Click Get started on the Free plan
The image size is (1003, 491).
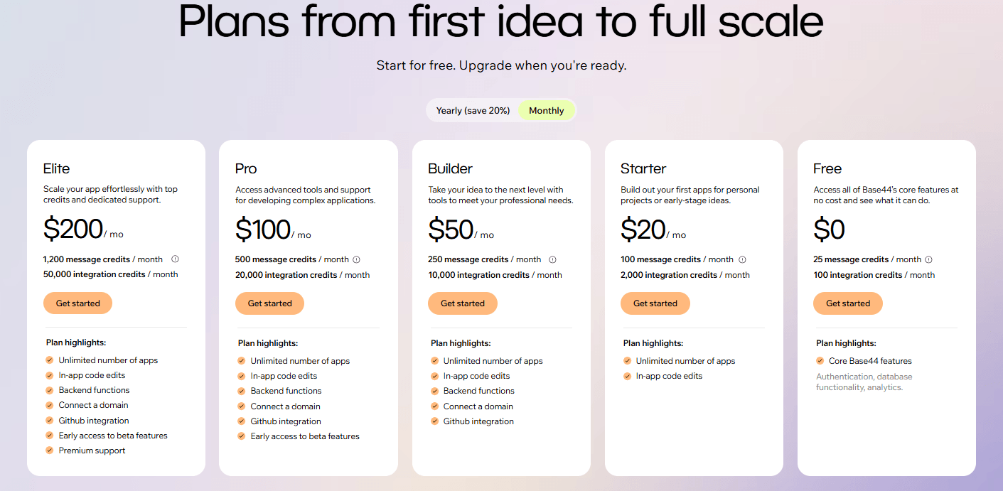coord(847,303)
